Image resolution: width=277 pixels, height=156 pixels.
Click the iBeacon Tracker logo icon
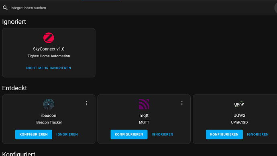coord(49,104)
